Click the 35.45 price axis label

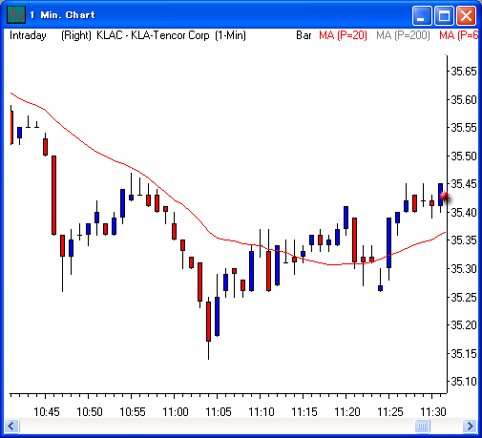pos(464,184)
